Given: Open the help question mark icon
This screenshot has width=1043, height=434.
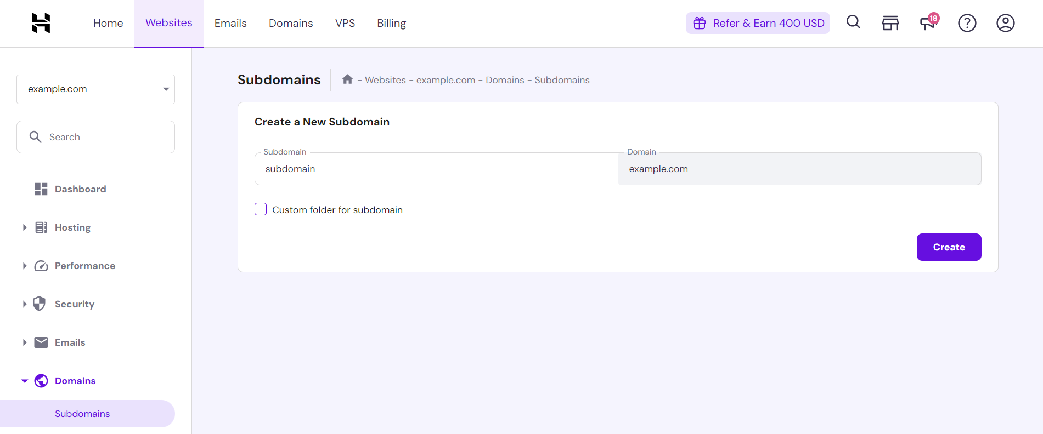Looking at the screenshot, I should [967, 23].
